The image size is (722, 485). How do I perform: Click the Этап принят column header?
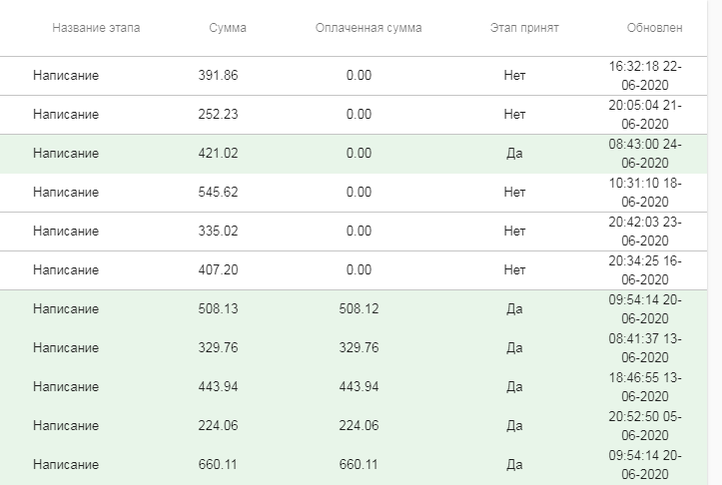click(524, 28)
